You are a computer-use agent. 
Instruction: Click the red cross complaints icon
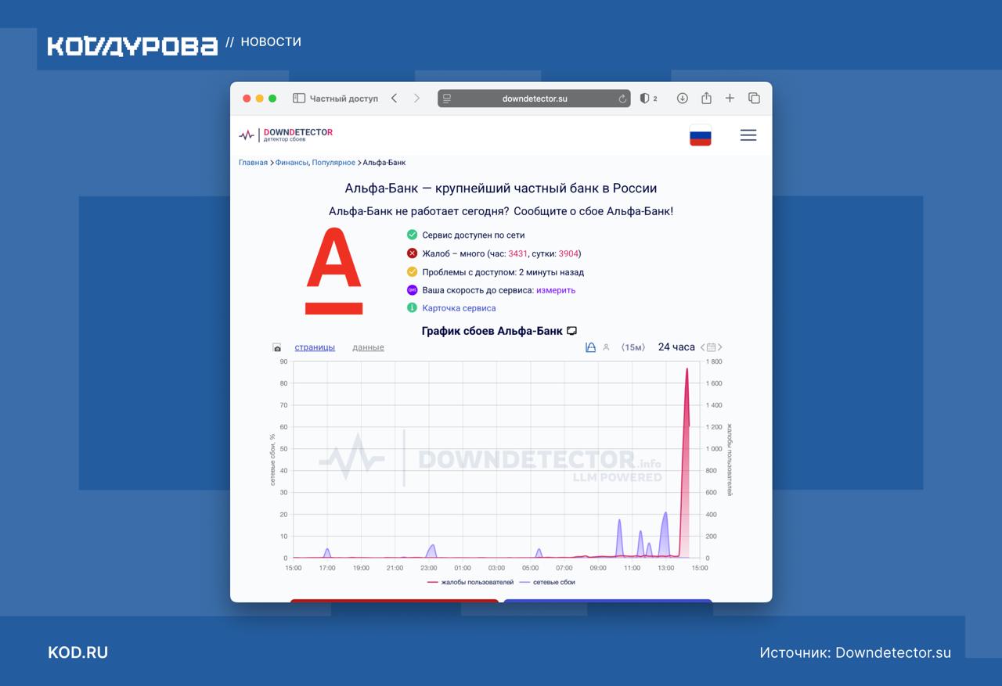(x=413, y=253)
